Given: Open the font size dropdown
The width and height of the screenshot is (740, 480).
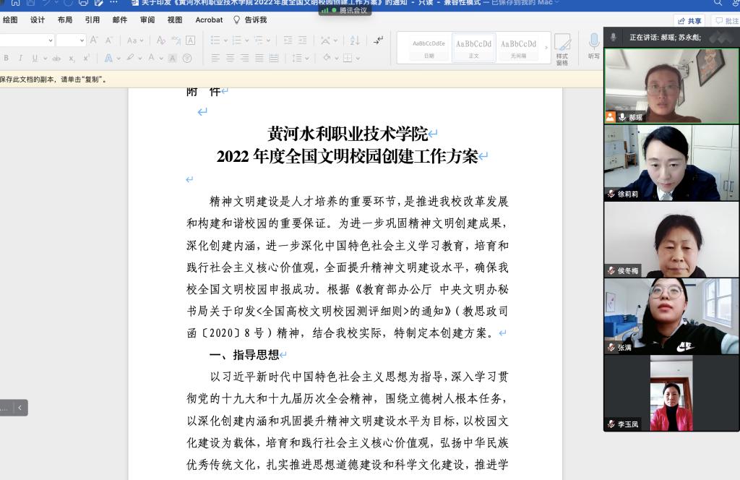Looking at the screenshot, I should [x=81, y=40].
